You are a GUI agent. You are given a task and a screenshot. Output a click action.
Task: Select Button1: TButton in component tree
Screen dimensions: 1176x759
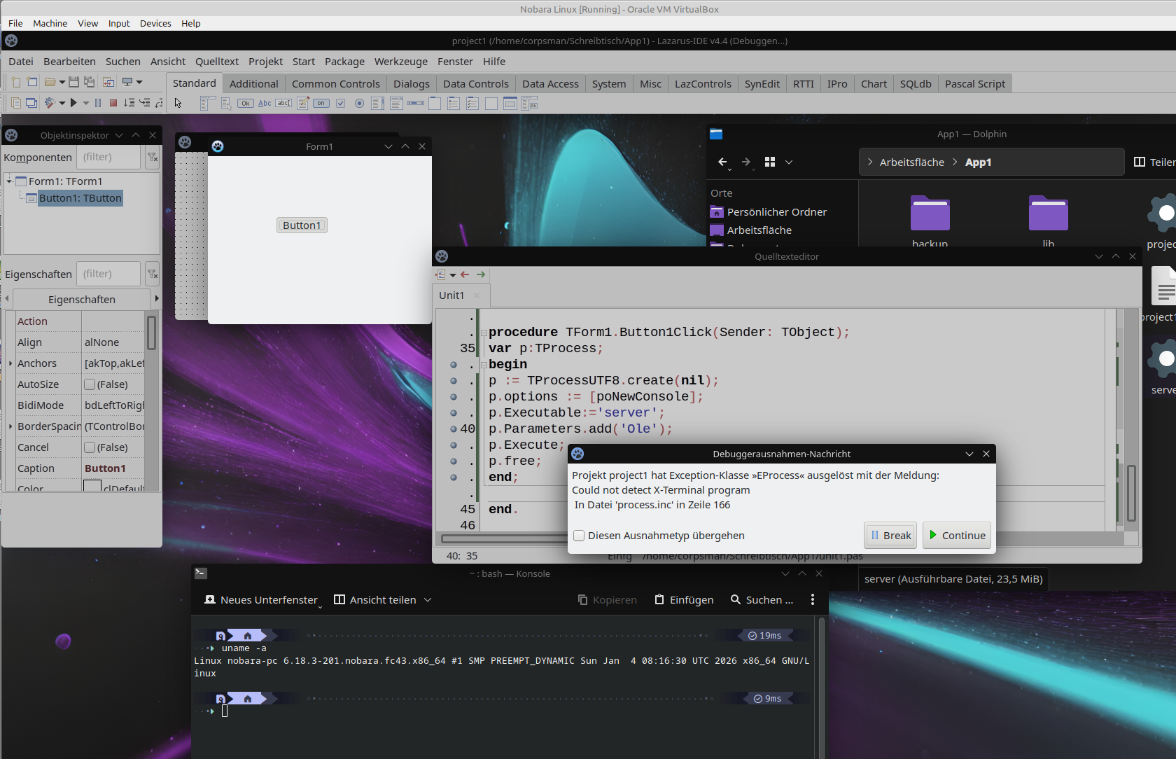pos(80,198)
